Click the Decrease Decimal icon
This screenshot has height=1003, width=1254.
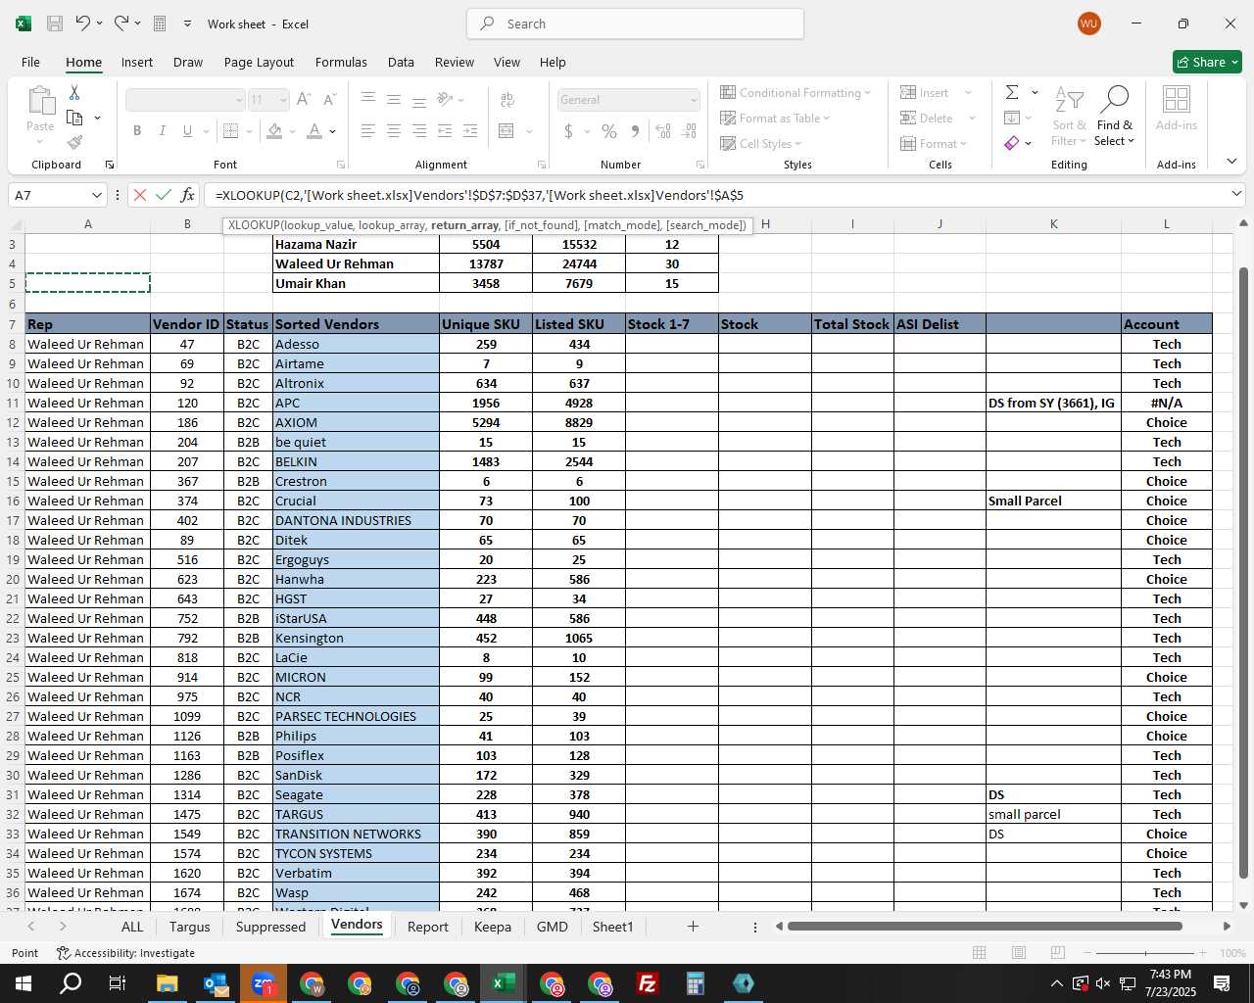pos(689,131)
